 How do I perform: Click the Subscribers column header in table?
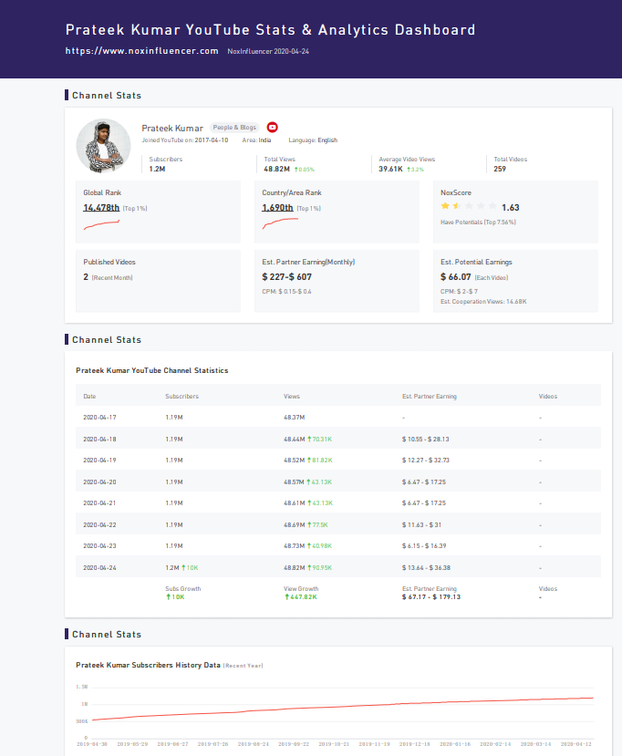[181, 397]
